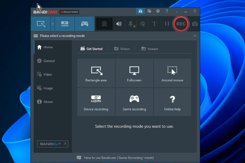The width and height of the screenshot is (245, 163).
Task: Expand the screen recording mode dropdown arrow
Action: pyautogui.click(x=53, y=24)
